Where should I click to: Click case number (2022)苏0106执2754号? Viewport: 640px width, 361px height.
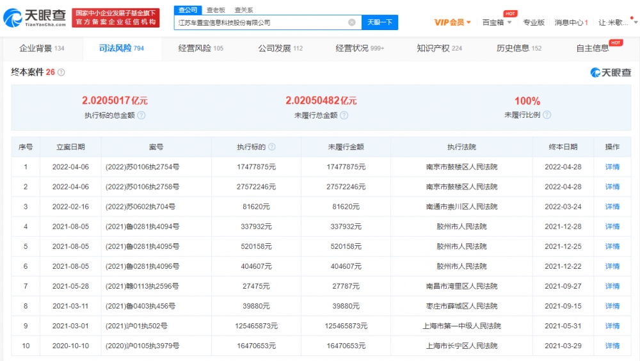click(x=143, y=166)
